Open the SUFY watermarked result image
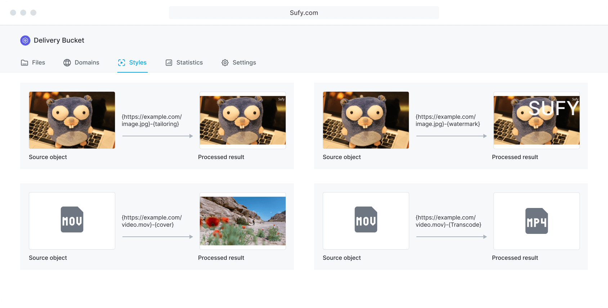This screenshot has width=608, height=308. (537, 120)
